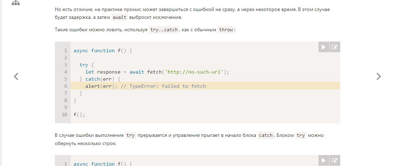Viewport: 393px width, 166px height.
Task: Open first code example in sandbox editor
Action: point(335,47)
